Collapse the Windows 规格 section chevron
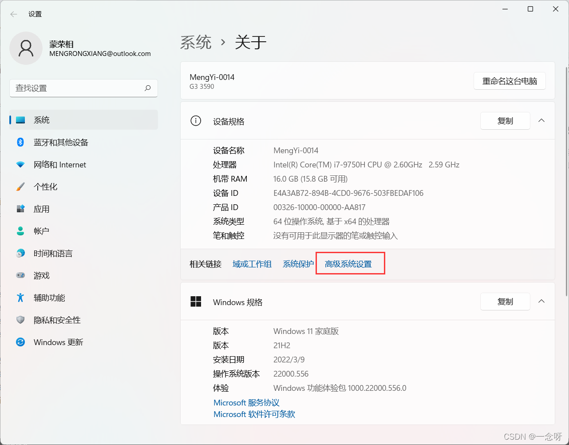Viewport: 569px width, 445px height. point(541,302)
